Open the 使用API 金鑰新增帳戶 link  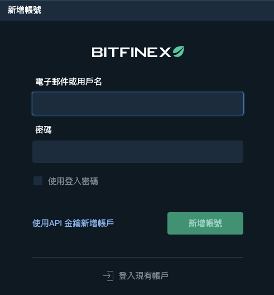(73, 223)
